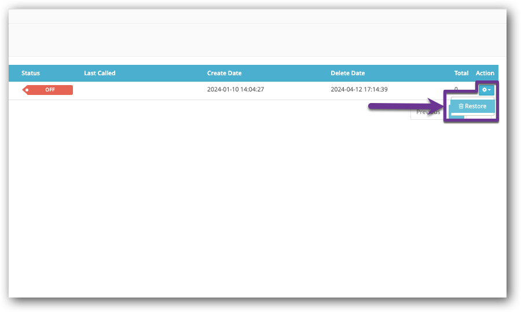Image resolution: width=521 pixels, height=312 pixels.
Task: Click the blank white area below the table
Action: [232, 203]
